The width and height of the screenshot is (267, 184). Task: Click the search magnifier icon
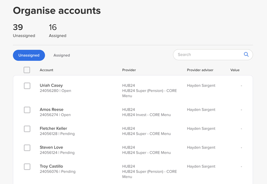246,55
